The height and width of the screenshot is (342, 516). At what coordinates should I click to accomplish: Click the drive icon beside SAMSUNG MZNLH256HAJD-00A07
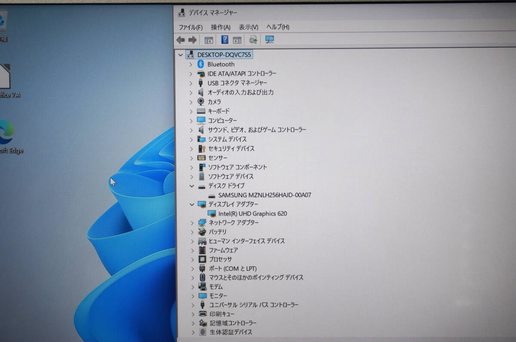pos(212,195)
